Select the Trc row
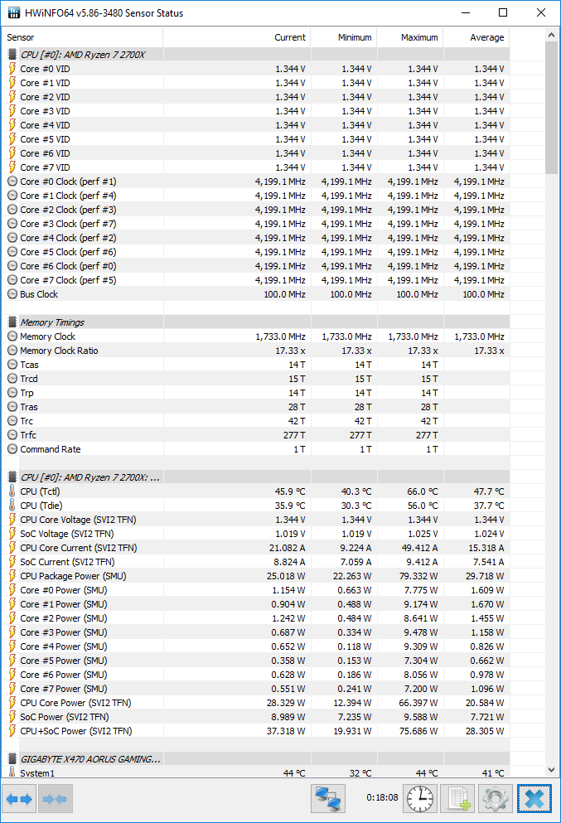The image size is (561, 823). click(255, 421)
